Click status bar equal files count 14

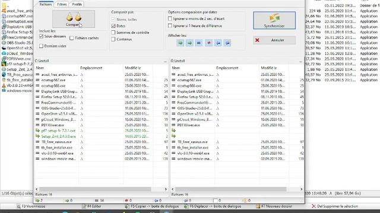coord(99,201)
